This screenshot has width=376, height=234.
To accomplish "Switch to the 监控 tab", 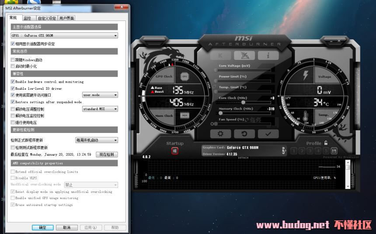I will [27, 18].
